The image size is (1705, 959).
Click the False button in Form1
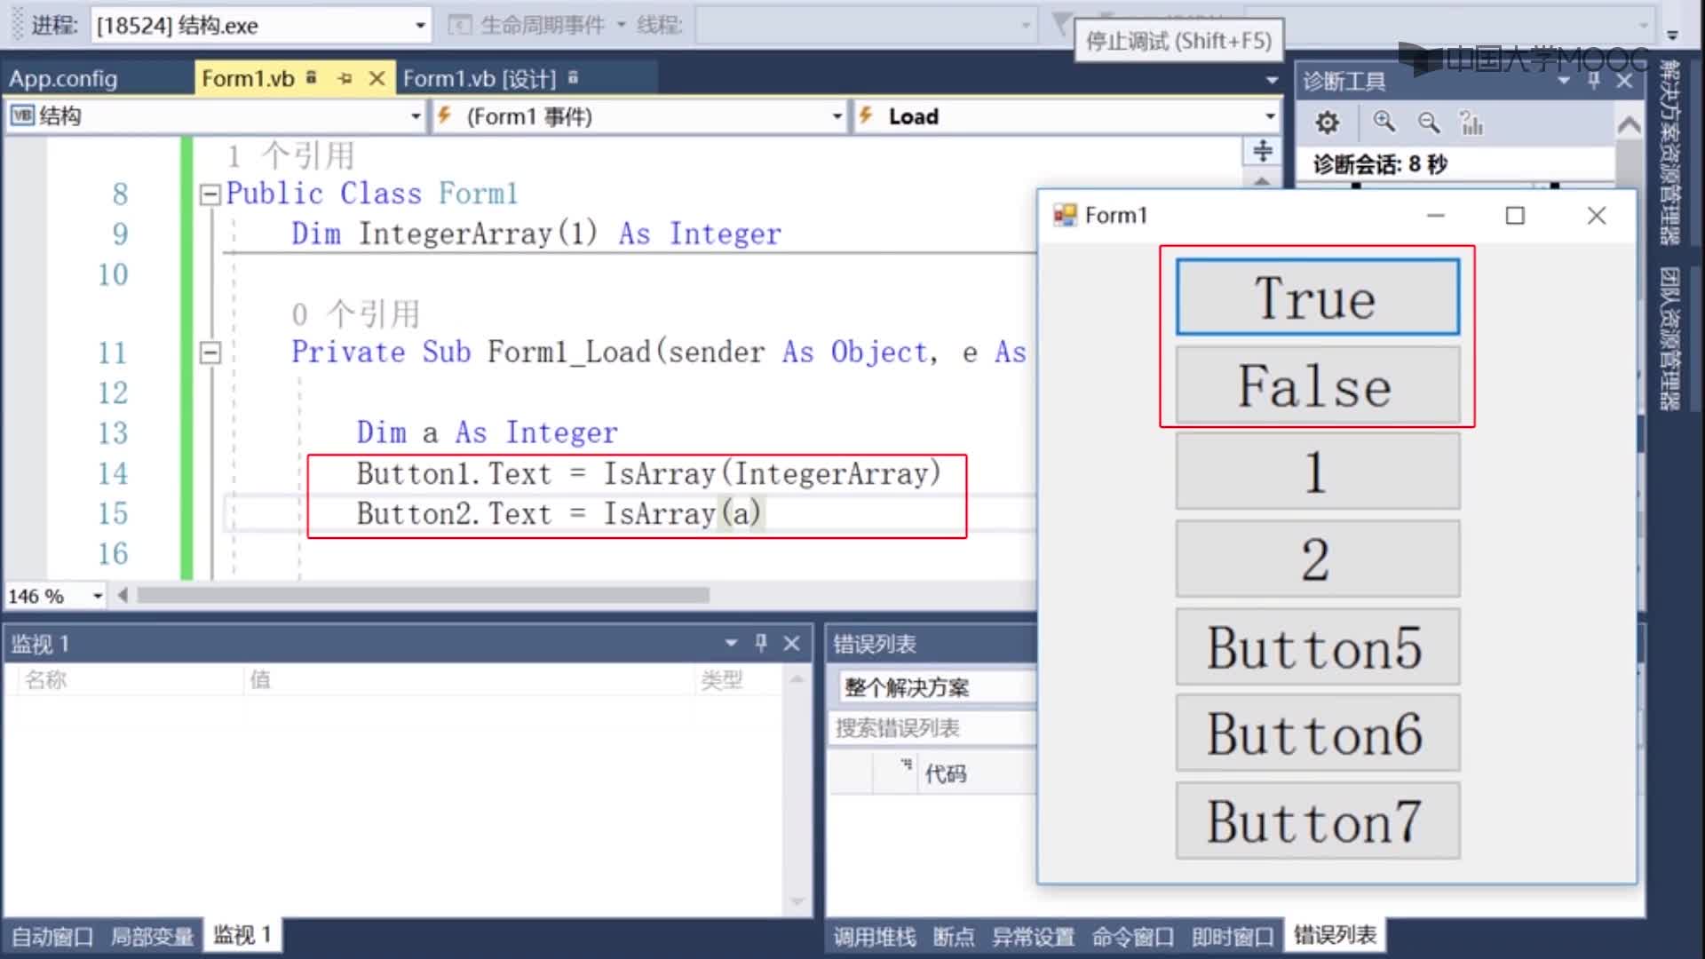(1318, 384)
